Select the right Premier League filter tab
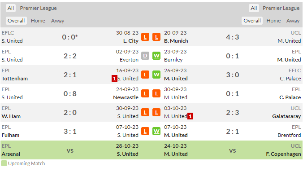This screenshot has height=176, width=303. (x=281, y=8)
